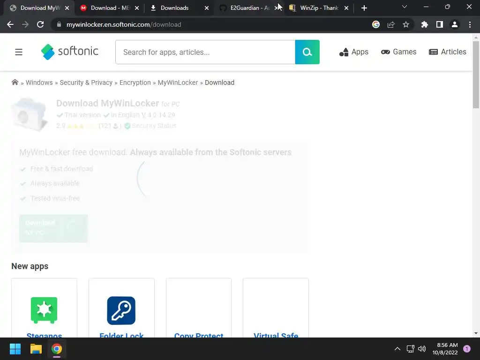Focus the search for apps field
This screenshot has height=360, width=480.
pyautogui.click(x=205, y=52)
